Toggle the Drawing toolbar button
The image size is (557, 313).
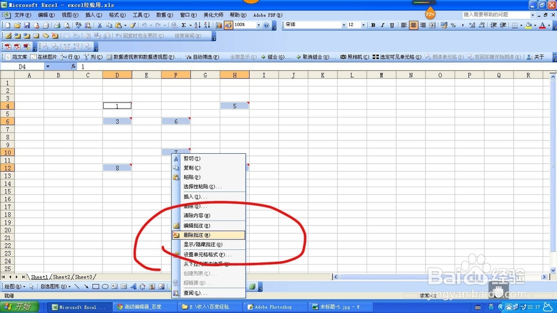(x=228, y=25)
